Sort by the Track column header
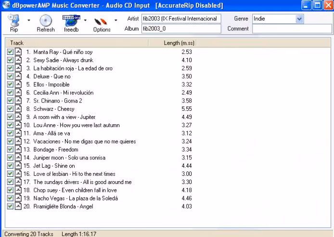Viewport: 334px width, 237px height. coord(77,43)
